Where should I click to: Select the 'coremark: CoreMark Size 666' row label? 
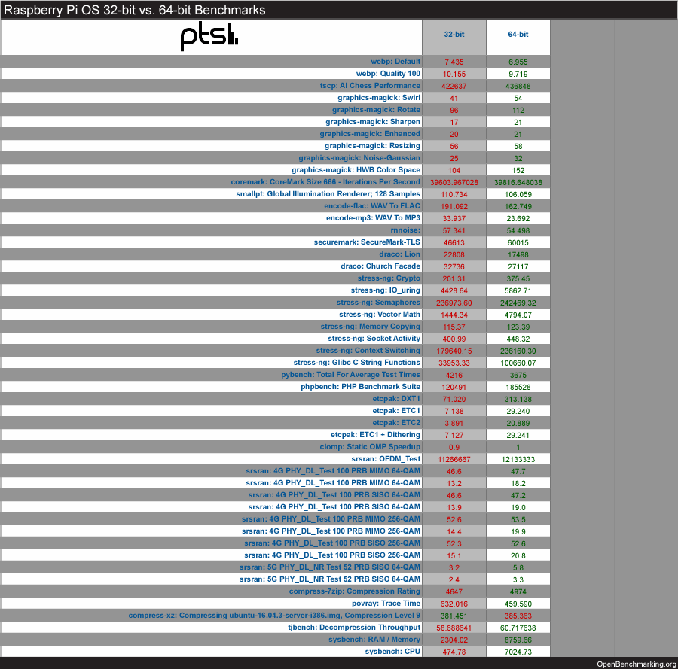(325, 182)
